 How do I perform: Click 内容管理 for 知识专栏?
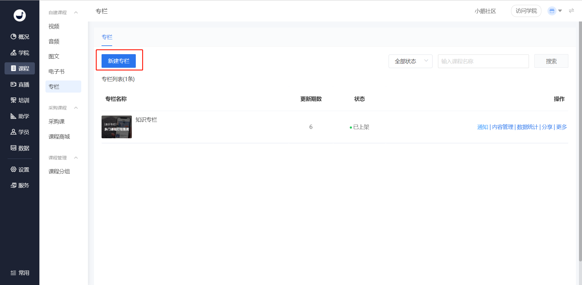(503, 127)
